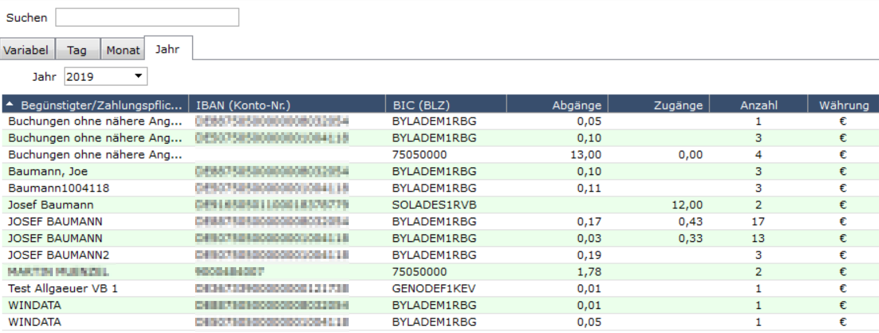Sort by the Anzahl column header

[x=758, y=105]
